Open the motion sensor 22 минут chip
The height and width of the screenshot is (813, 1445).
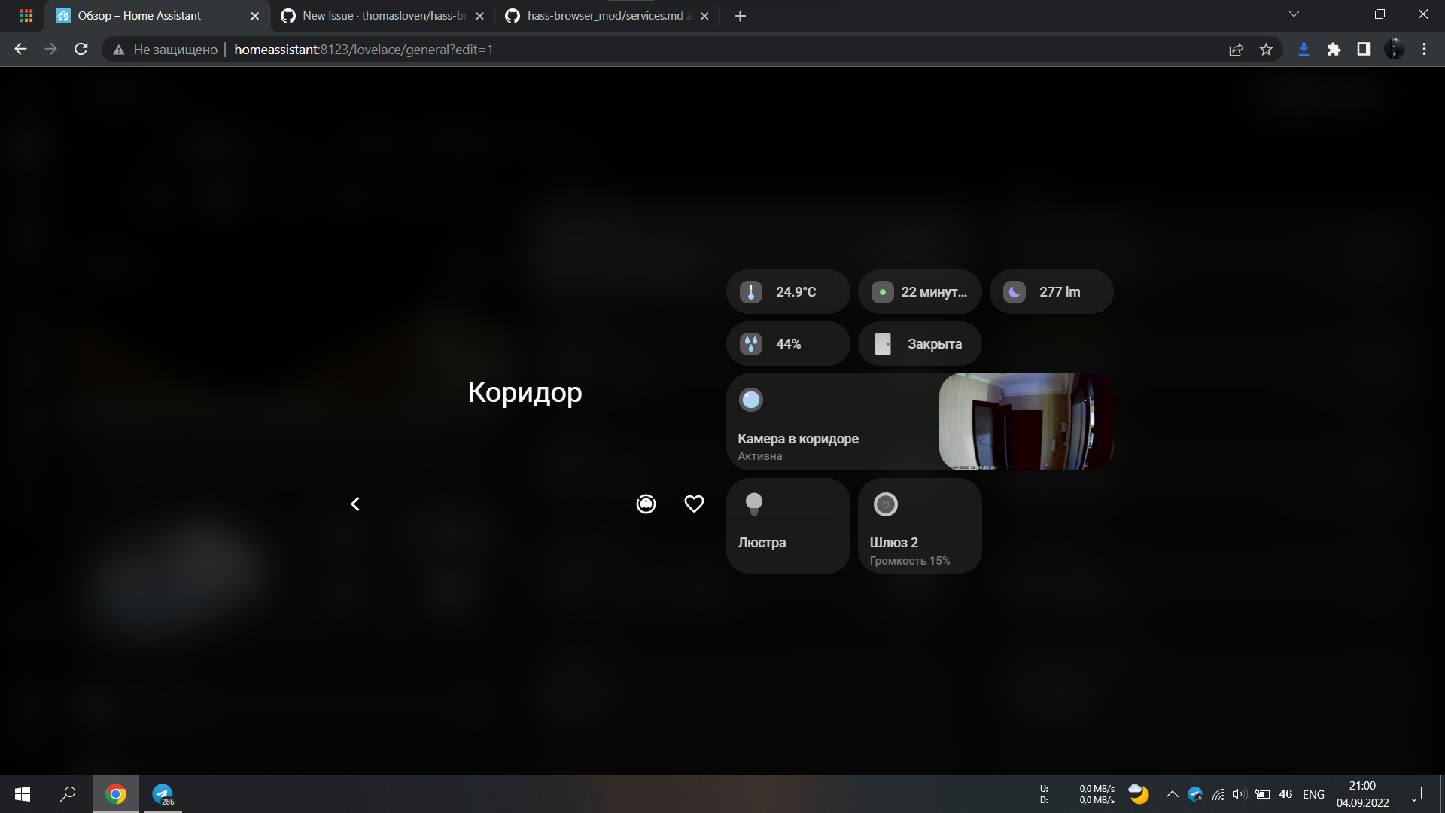919,292
